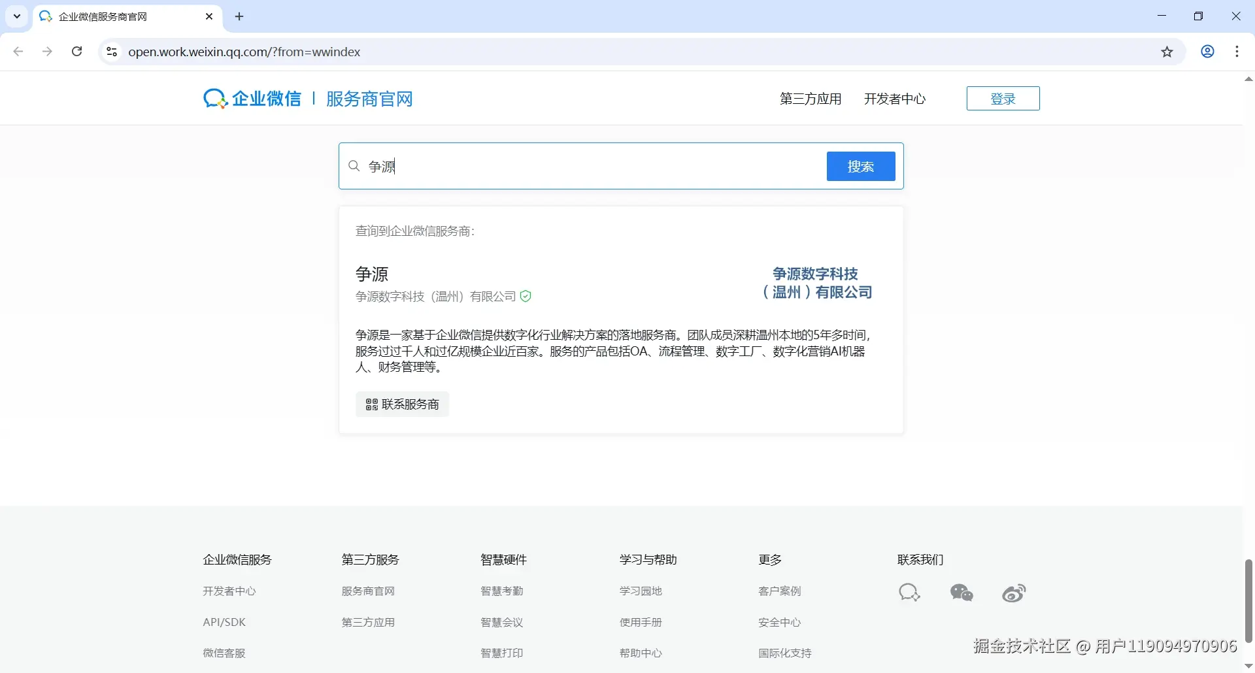Viewport: 1255px width, 673px height.
Task: Open Chrome's three-dot menu
Action: (1237, 52)
